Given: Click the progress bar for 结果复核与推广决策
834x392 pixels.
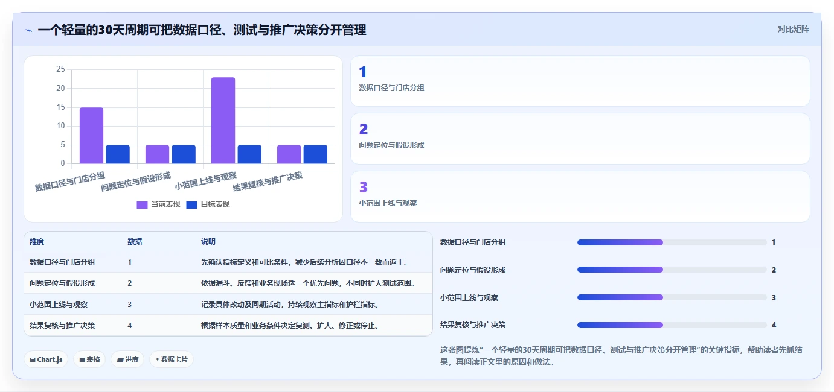Looking at the screenshot, I should [x=672, y=325].
